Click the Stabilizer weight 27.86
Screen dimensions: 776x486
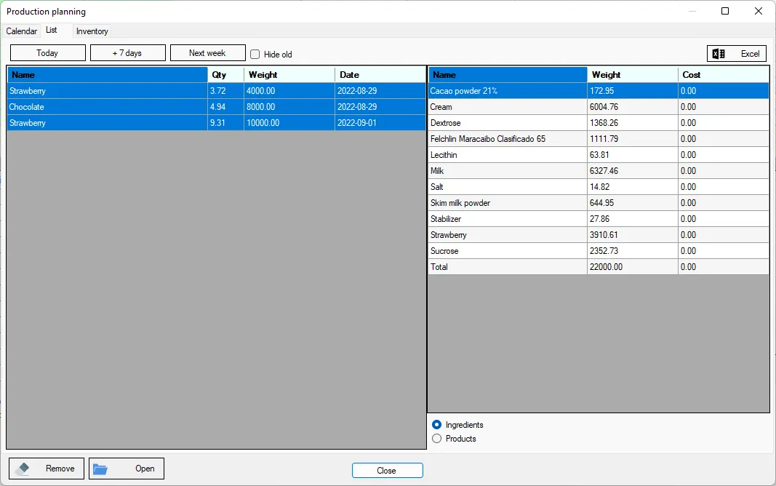point(633,219)
